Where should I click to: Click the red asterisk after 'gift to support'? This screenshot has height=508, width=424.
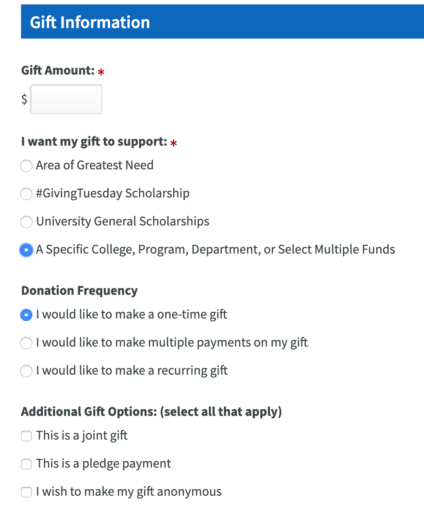tap(174, 143)
